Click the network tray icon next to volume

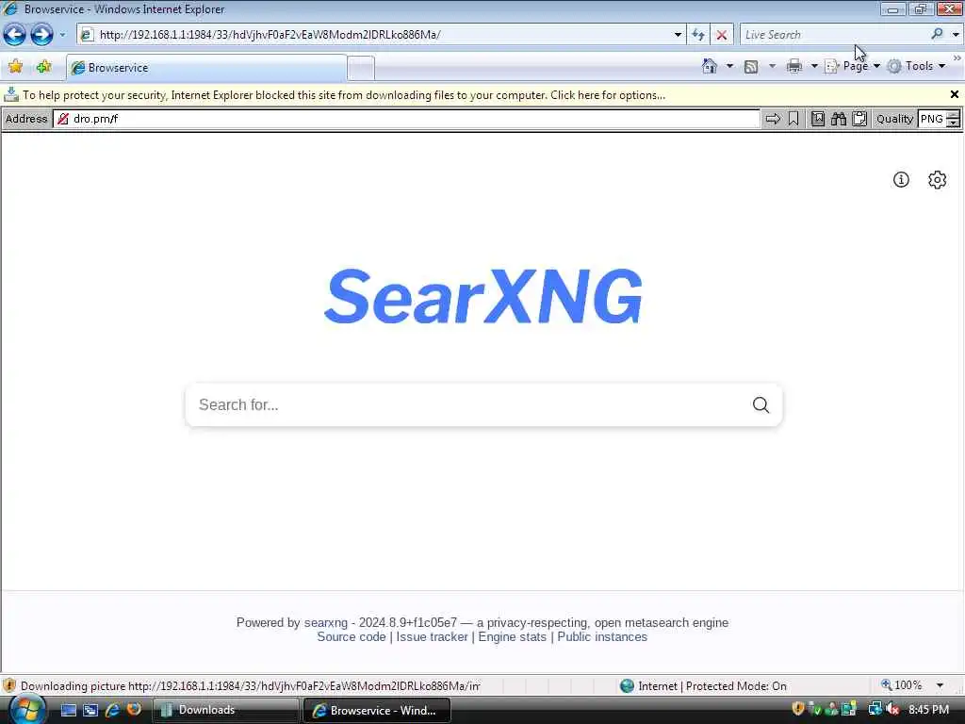tap(875, 710)
